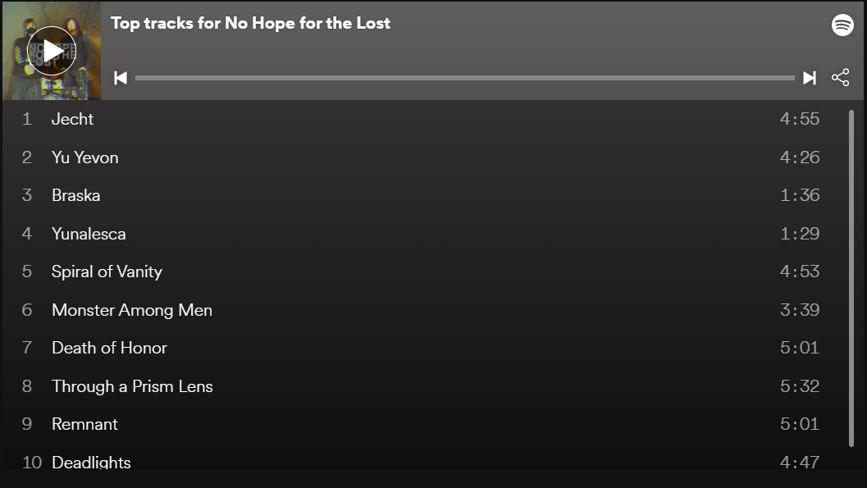The height and width of the screenshot is (488, 867).
Task: Play the Remnant track
Action: (84, 424)
